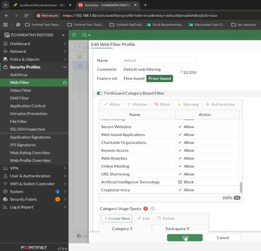Viewport: 261px width, 251px height.
Task: Toggle the checked row checkbox in background list
Action: (80, 65)
